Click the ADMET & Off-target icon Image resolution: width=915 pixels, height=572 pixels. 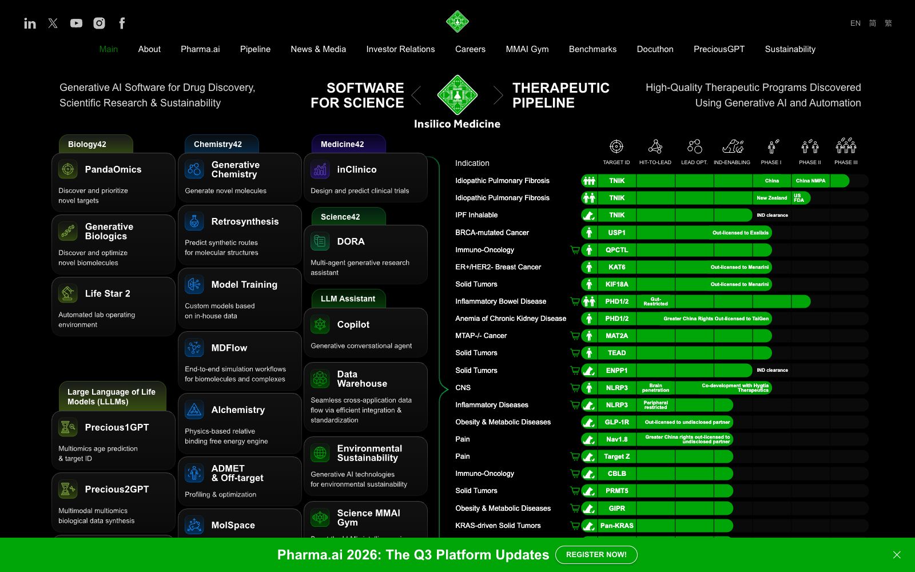click(x=194, y=473)
